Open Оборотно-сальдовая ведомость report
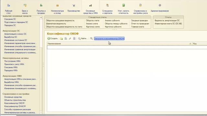 [60, 21]
